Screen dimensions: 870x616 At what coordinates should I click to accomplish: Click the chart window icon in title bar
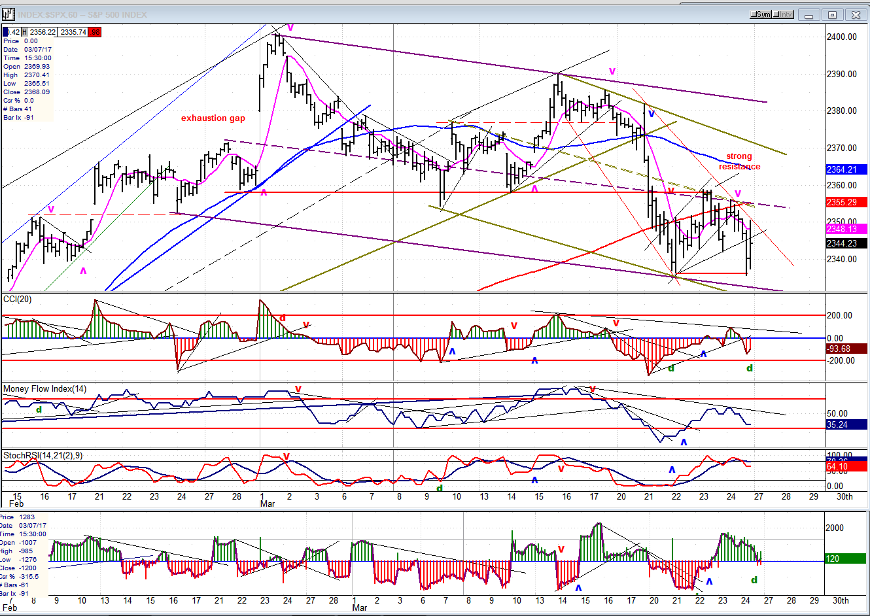click(9, 14)
